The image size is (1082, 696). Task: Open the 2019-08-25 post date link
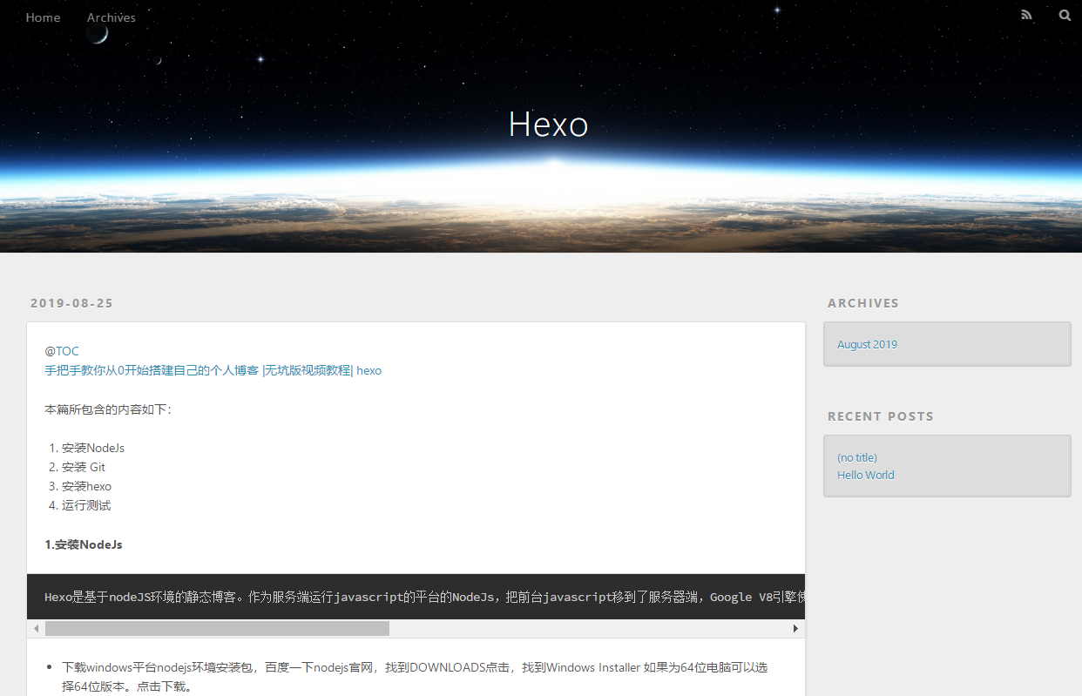point(72,303)
